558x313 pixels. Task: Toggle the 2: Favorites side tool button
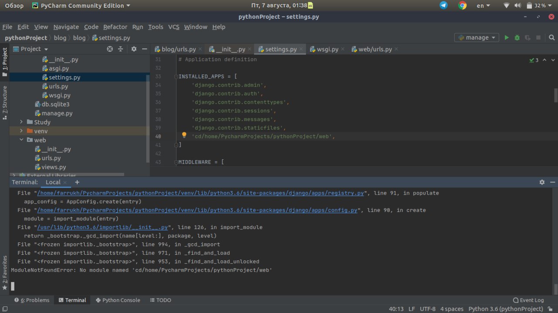coord(5,273)
